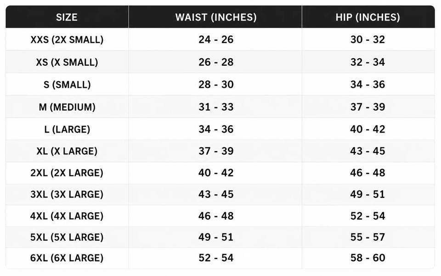Click the SIZE column header
This screenshot has width=441, height=276.
(67, 17)
